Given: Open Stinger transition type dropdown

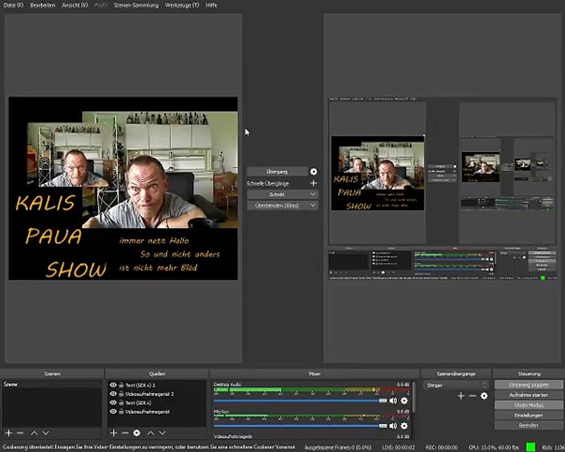Looking at the screenshot, I should pyautogui.click(x=456, y=385).
